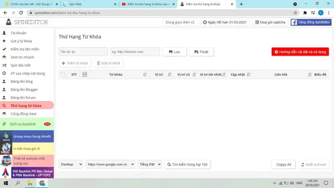Click the browser back arrow

[5, 13]
